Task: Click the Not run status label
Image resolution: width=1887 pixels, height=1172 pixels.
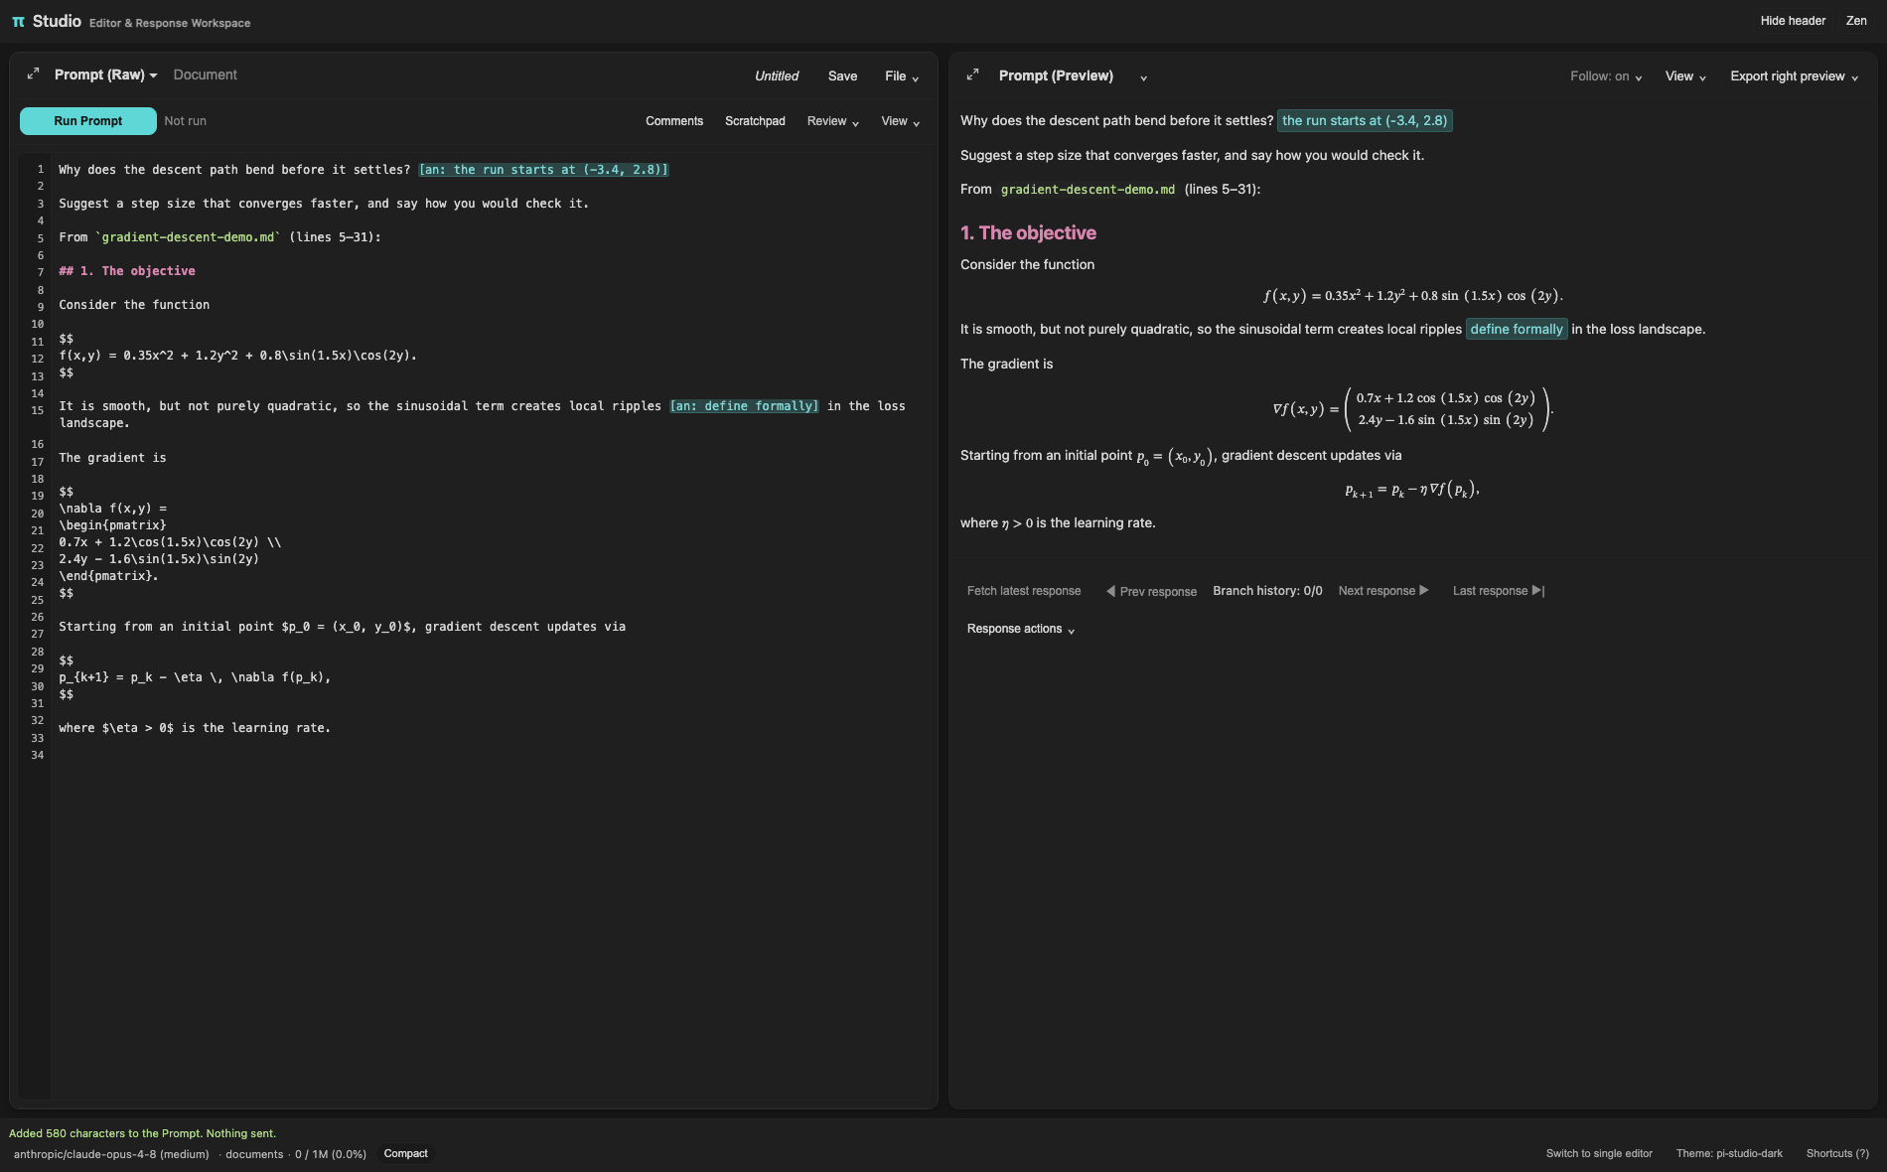Action: coord(185,121)
